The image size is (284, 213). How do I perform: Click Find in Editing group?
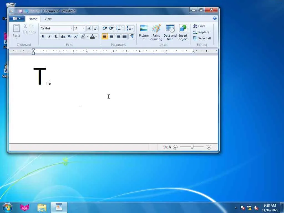tap(199, 26)
